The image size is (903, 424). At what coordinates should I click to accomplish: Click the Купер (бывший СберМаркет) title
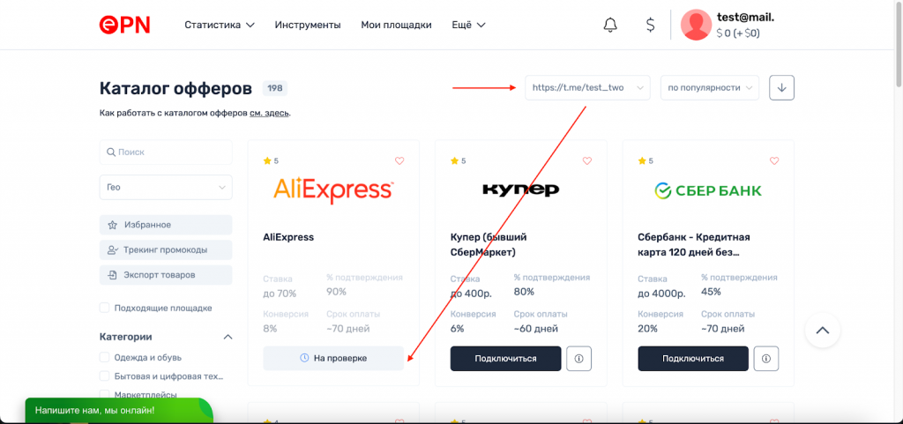click(489, 244)
